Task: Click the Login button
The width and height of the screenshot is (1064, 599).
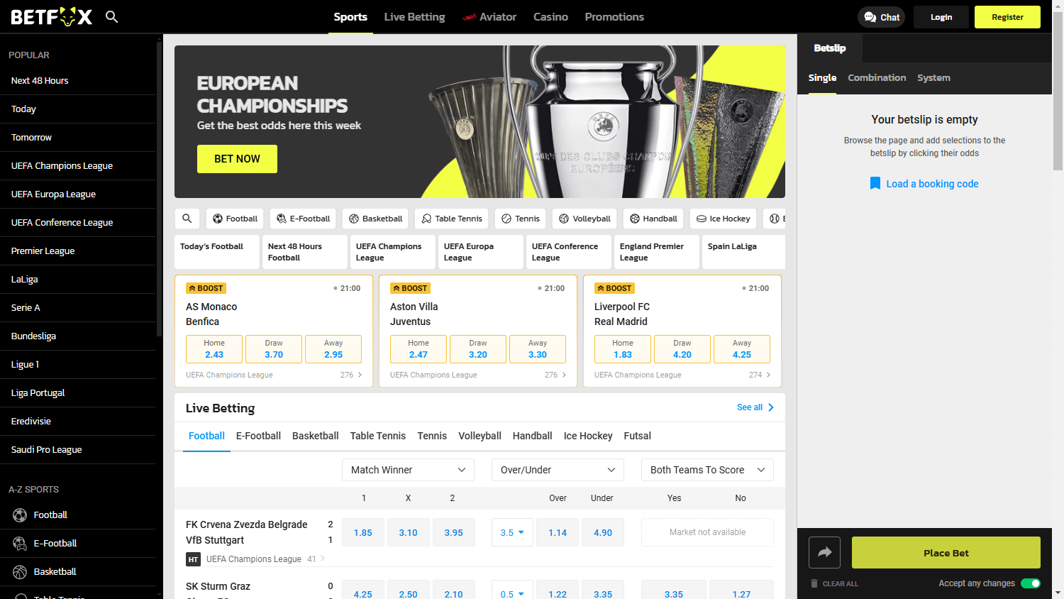Action: point(941,17)
